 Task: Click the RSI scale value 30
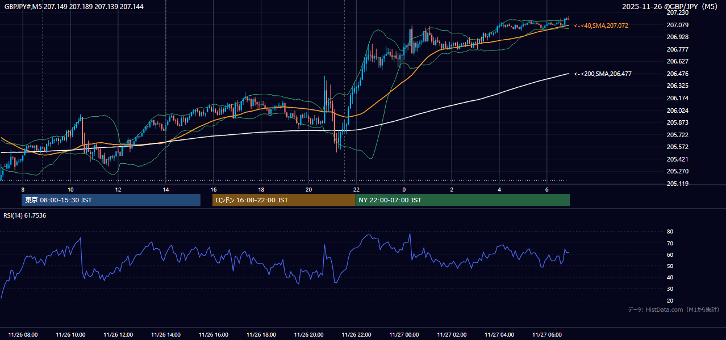tap(670, 289)
